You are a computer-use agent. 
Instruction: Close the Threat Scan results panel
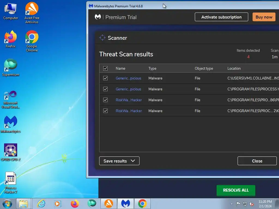[257, 161]
